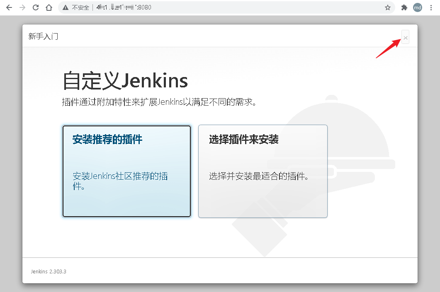The height and width of the screenshot is (292, 440).
Task: Open the extensions puzzle piece icon
Action: point(404,7)
